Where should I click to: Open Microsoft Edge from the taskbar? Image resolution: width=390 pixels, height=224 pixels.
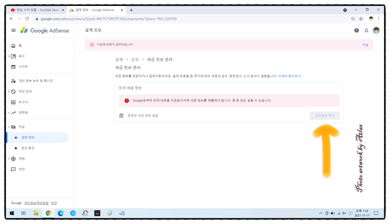click(61, 213)
